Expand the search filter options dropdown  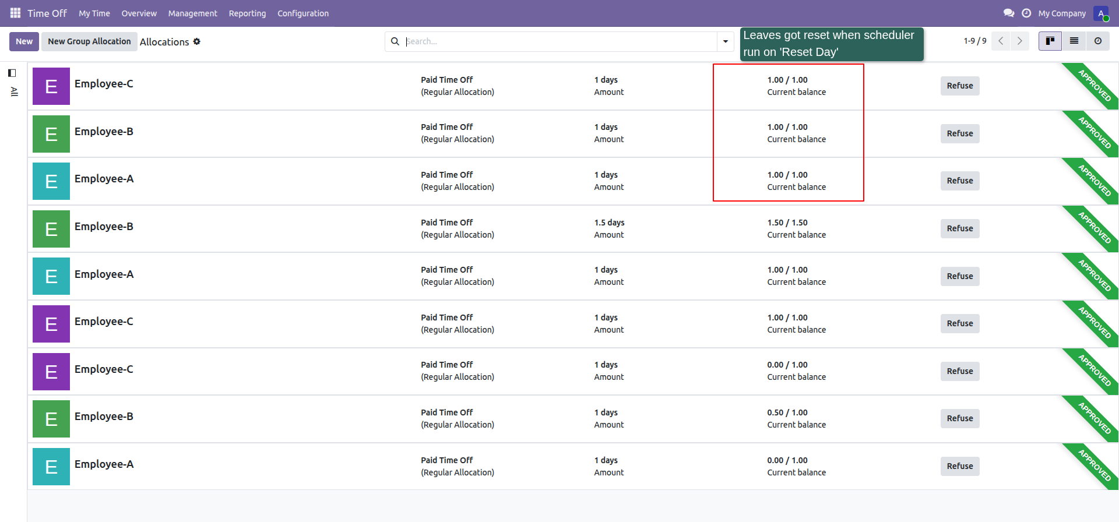[x=726, y=41]
